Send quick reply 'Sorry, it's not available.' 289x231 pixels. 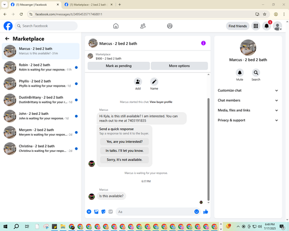pos(124,159)
